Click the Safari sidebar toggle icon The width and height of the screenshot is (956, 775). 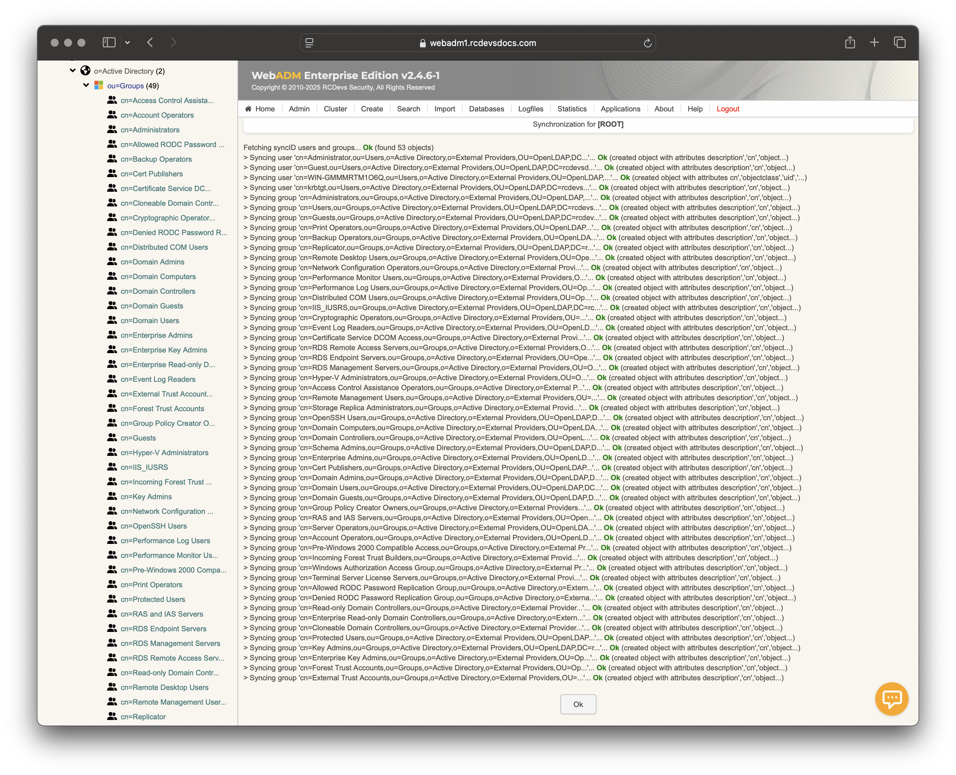tap(109, 42)
